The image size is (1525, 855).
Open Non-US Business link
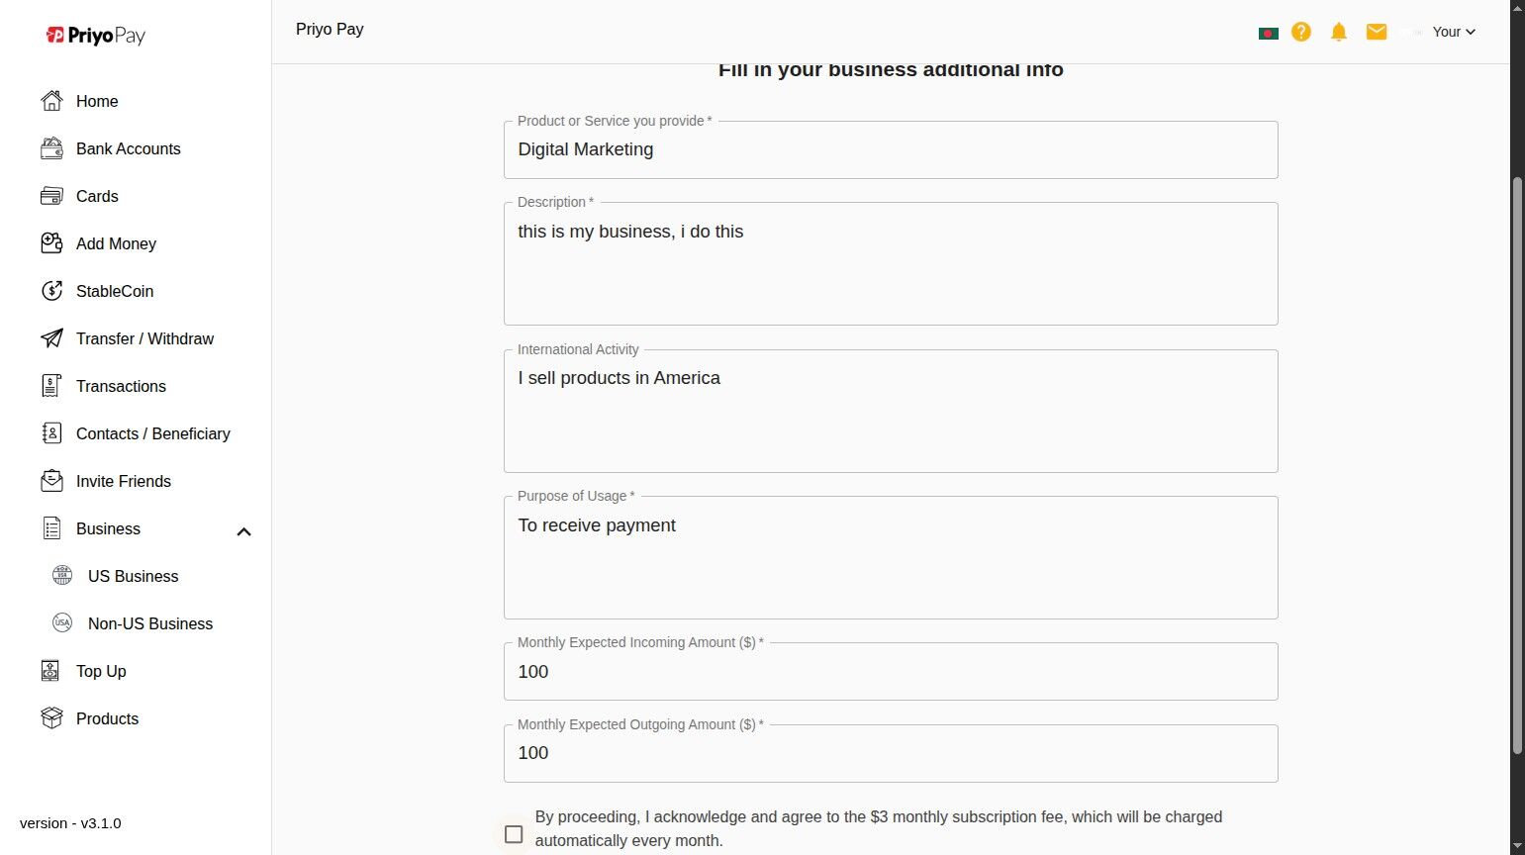(150, 623)
